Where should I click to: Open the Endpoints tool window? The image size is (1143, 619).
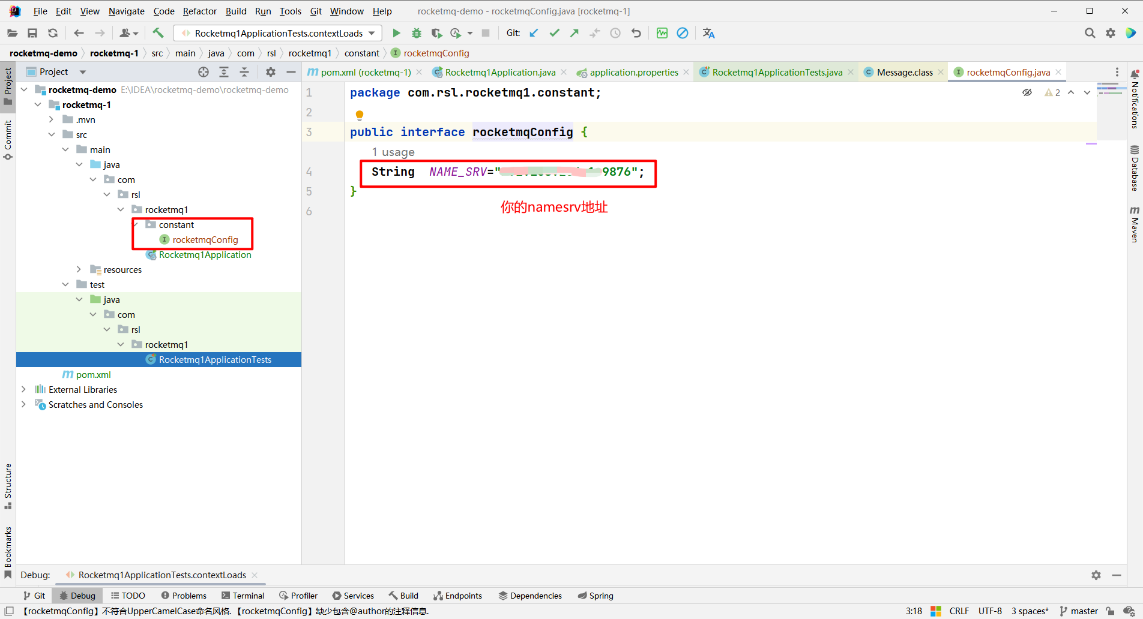point(457,596)
